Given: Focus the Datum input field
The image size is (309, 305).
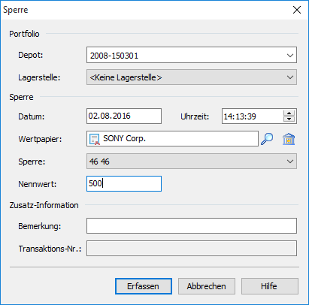Looking at the screenshot, I should coord(124,116).
